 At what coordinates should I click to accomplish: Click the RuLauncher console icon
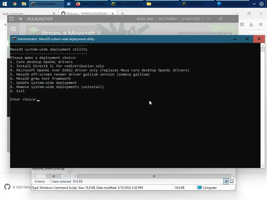(x=11, y=19)
